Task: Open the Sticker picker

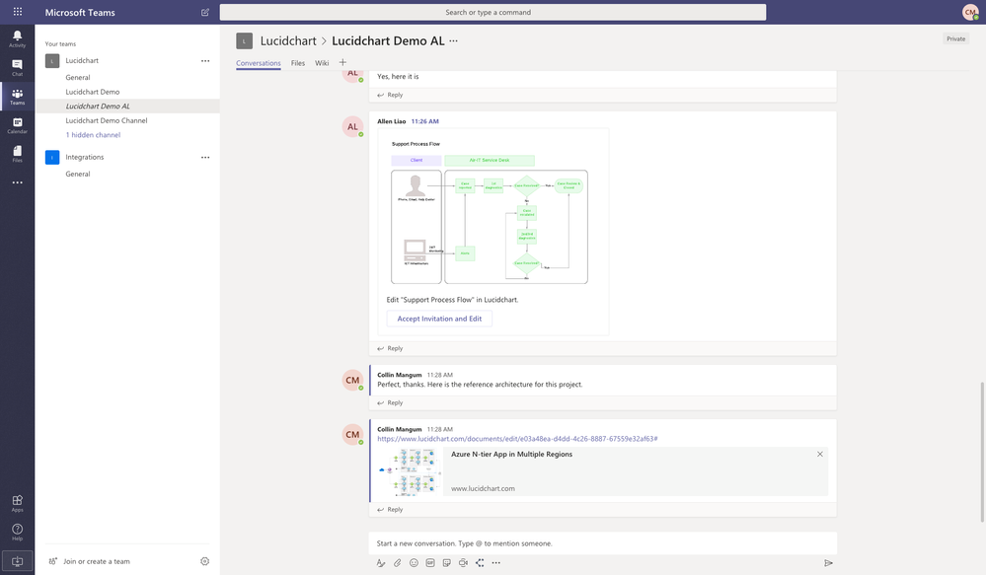Action: click(x=446, y=562)
